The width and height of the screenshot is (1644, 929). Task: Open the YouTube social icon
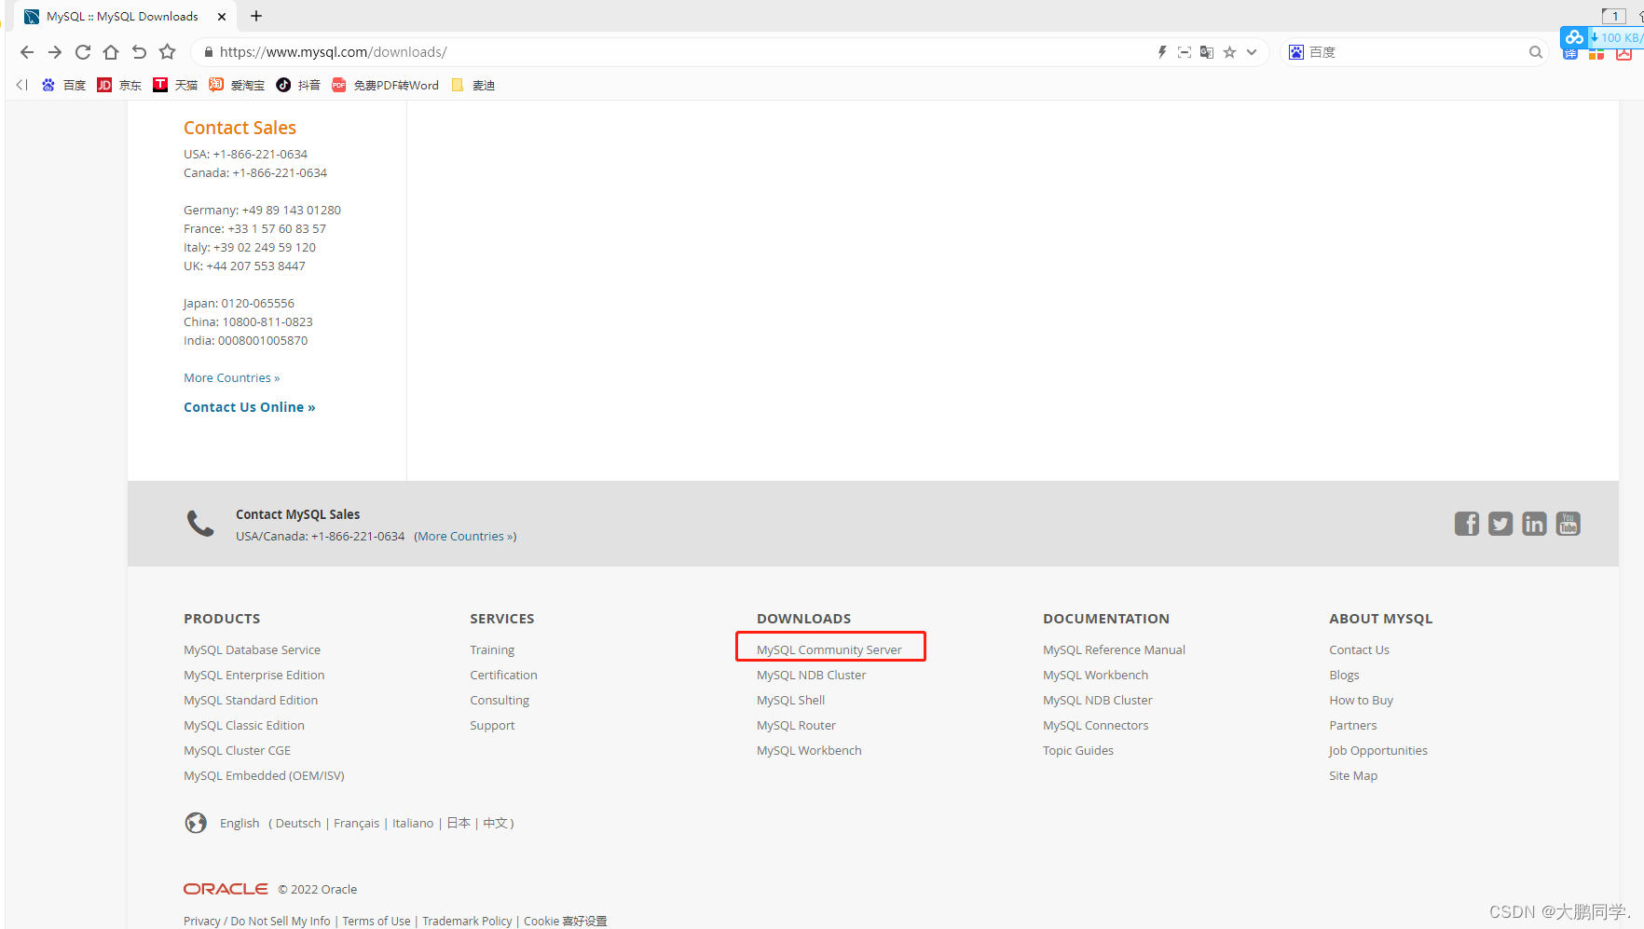click(1569, 524)
